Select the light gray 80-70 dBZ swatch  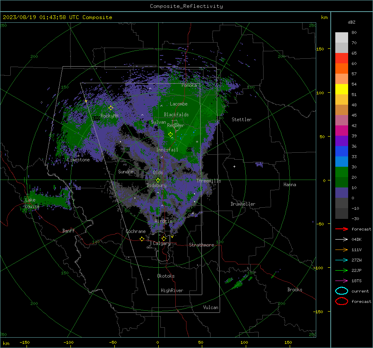point(342,38)
